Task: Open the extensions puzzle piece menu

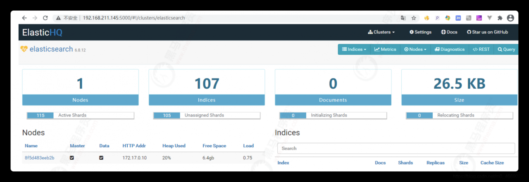Action: point(500,18)
